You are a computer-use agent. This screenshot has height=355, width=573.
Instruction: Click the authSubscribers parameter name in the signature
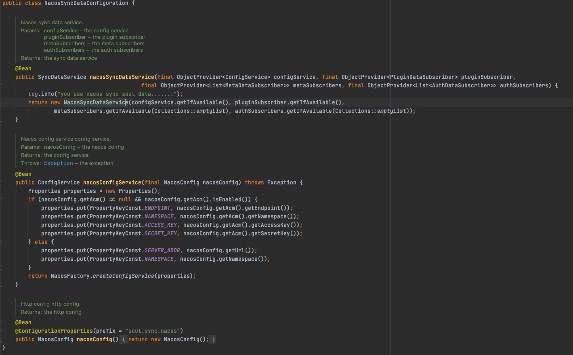point(524,85)
